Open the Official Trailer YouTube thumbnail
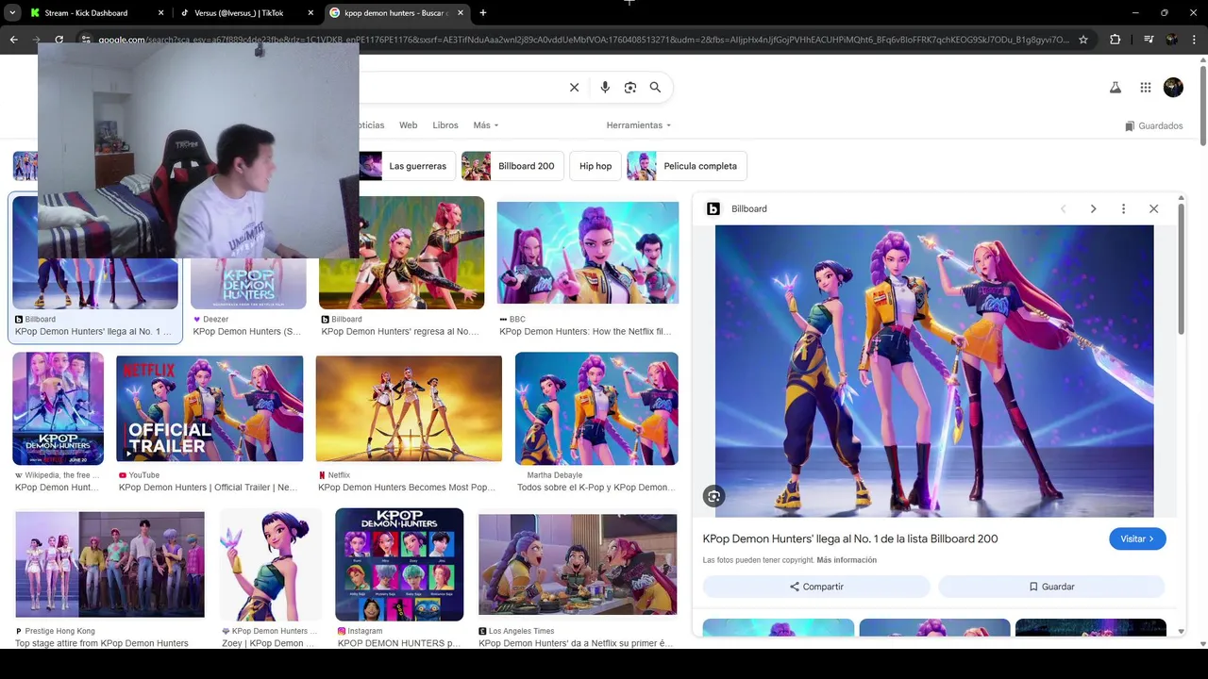The image size is (1208, 679). point(210,408)
